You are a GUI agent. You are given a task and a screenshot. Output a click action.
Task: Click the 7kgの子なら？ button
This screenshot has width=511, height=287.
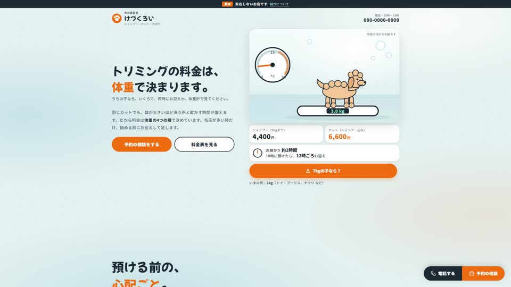(323, 171)
